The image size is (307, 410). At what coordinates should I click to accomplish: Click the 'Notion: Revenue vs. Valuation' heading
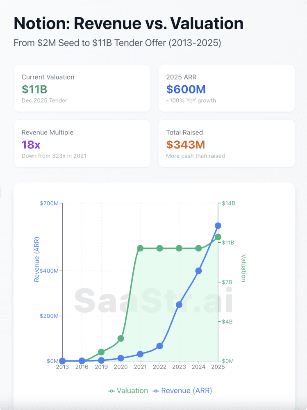coord(129,23)
